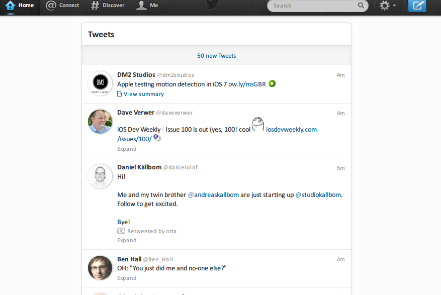Click the @danielolof handle
The height and width of the screenshot is (295, 441).
click(x=181, y=167)
